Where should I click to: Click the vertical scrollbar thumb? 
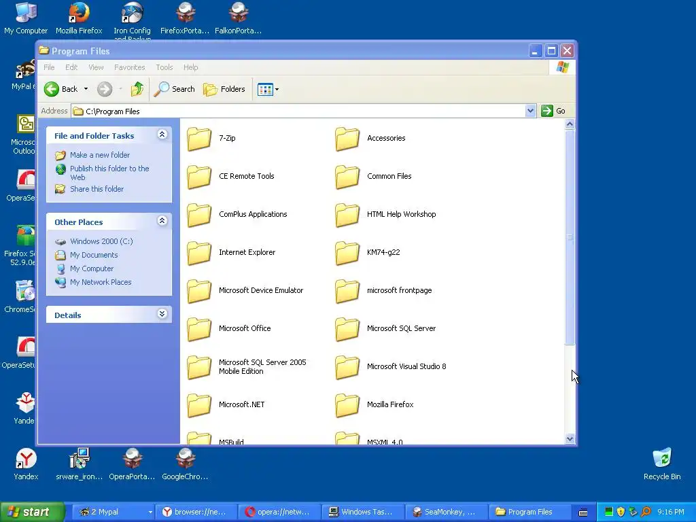570,237
